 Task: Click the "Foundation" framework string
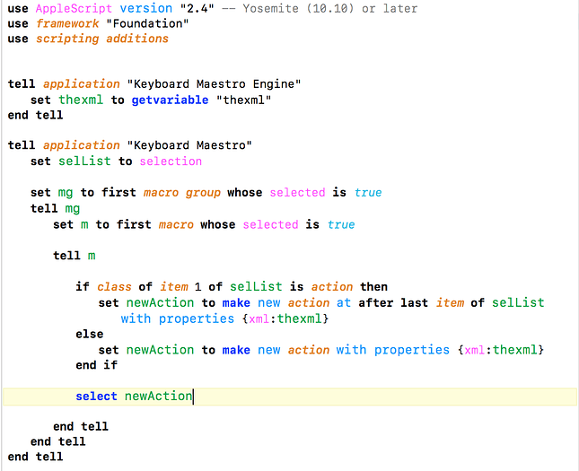tap(147, 23)
